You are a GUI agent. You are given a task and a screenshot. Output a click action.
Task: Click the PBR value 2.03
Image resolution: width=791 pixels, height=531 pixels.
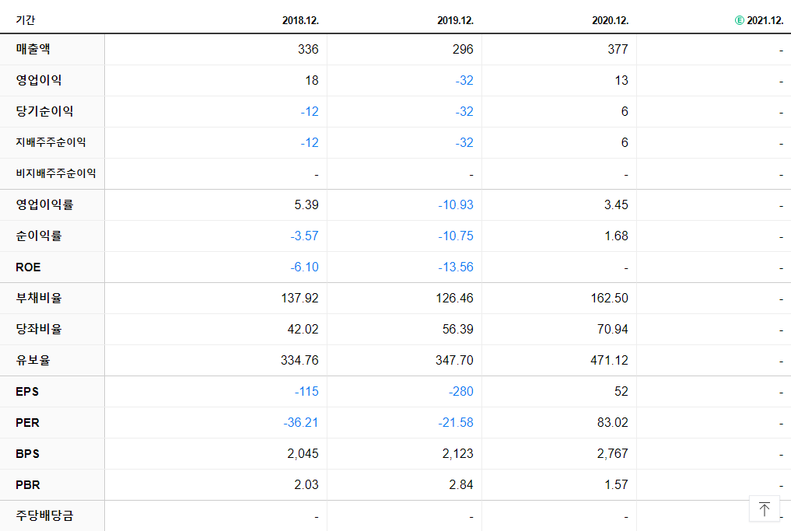point(306,485)
